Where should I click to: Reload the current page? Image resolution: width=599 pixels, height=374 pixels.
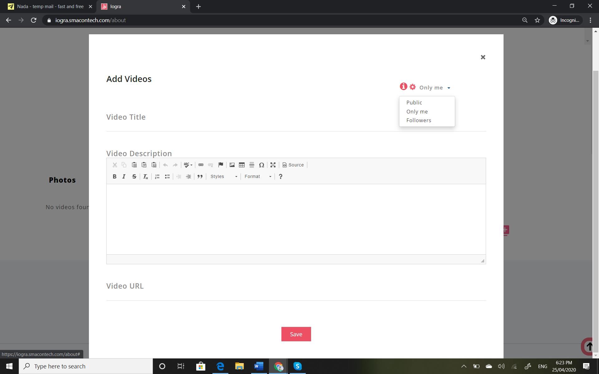pos(34,20)
